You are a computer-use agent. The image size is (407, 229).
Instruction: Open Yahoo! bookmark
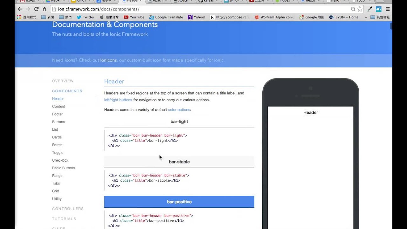tap(197, 17)
